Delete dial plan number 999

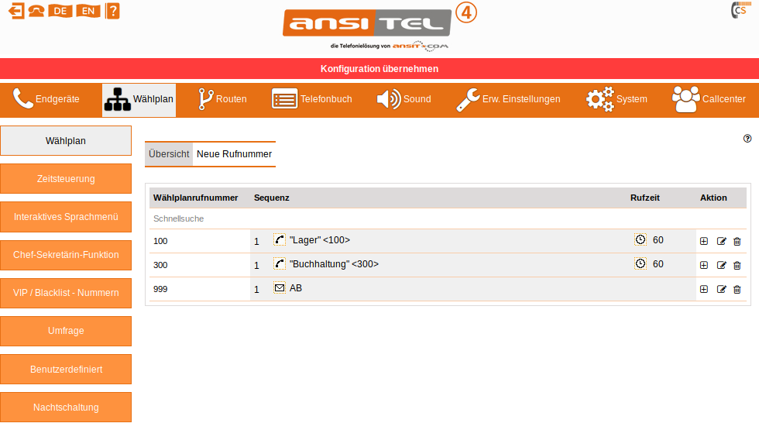[x=737, y=289]
